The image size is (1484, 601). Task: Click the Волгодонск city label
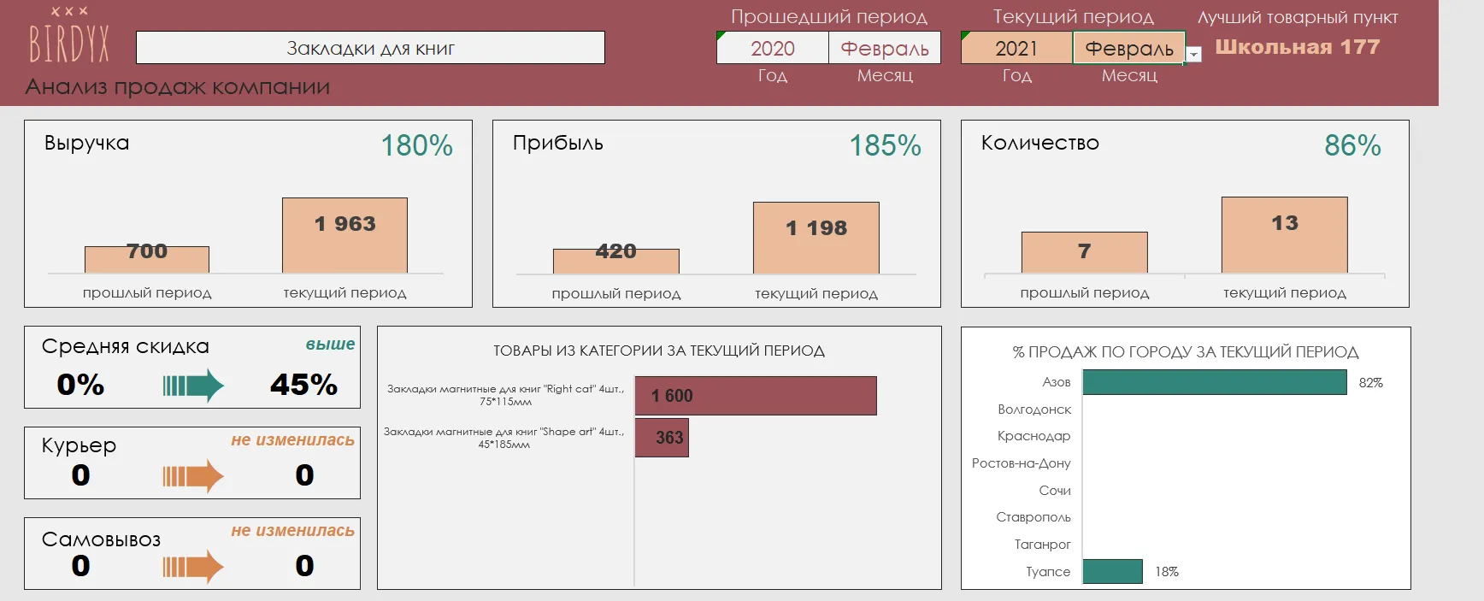pyautogui.click(x=1034, y=410)
